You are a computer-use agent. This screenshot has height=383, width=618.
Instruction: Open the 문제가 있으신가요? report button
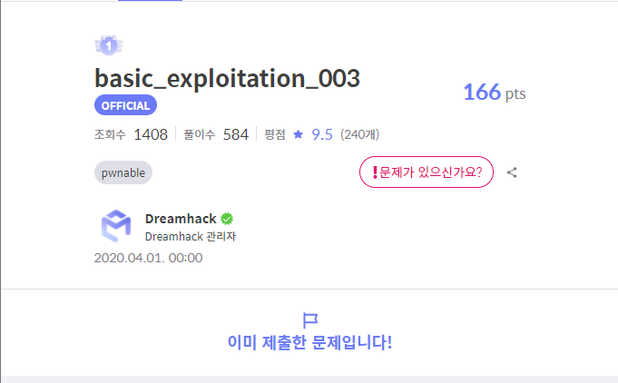tap(426, 172)
